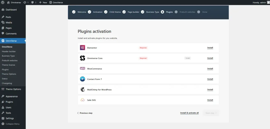The image size is (270, 129).
Task: Collapse the admin sidebar menu
Action: click(11, 124)
